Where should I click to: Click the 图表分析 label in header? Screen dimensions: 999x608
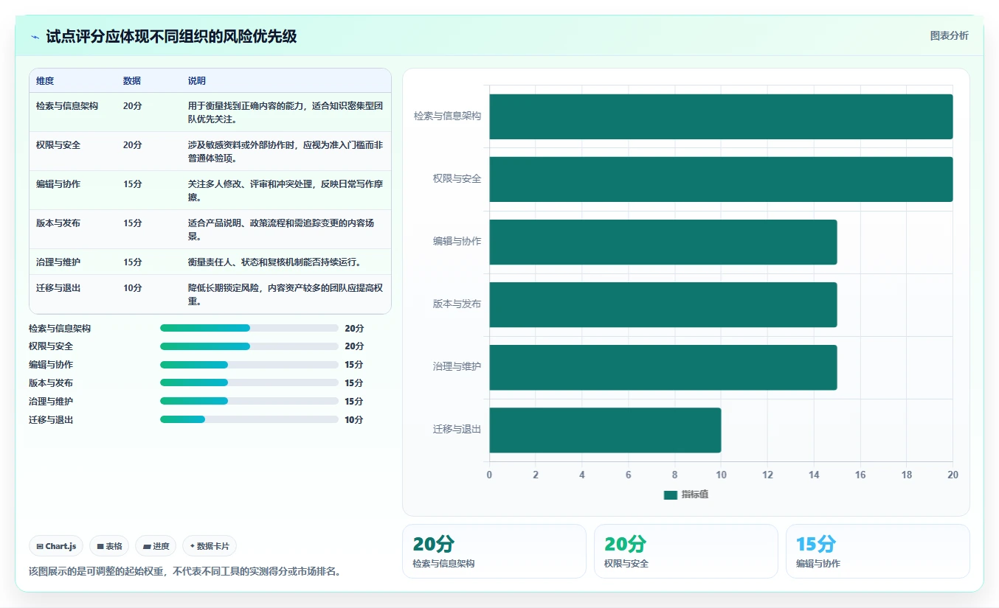pos(949,35)
